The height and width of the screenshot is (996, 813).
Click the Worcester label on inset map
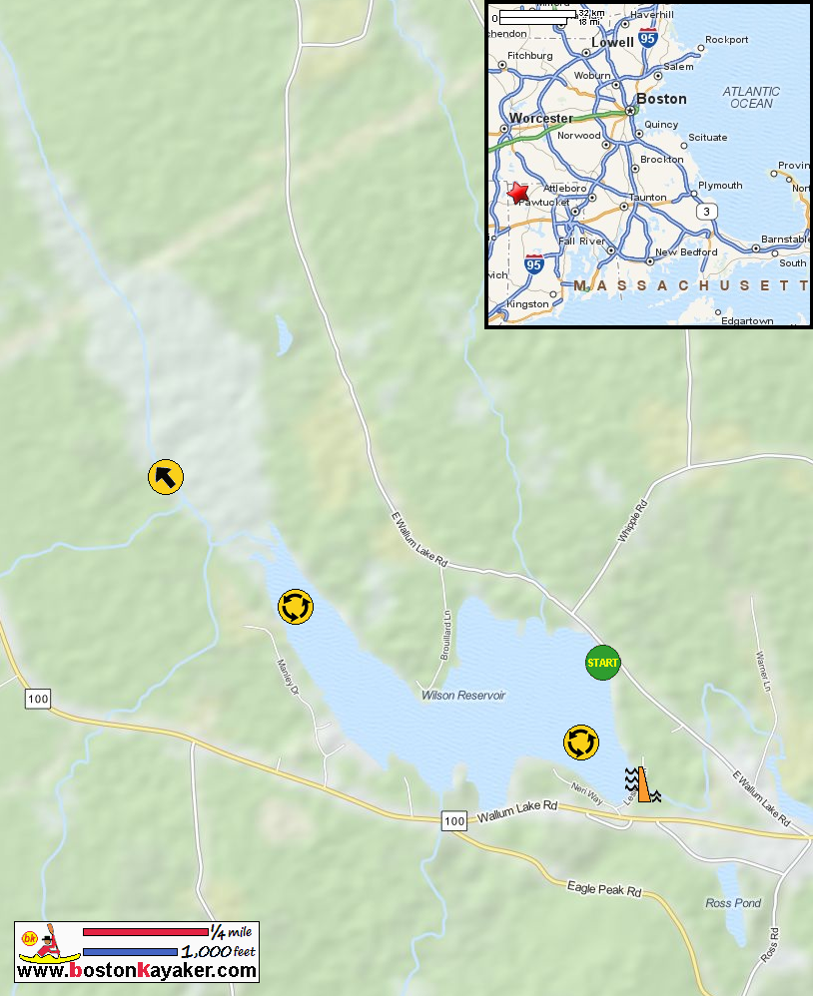(x=541, y=118)
